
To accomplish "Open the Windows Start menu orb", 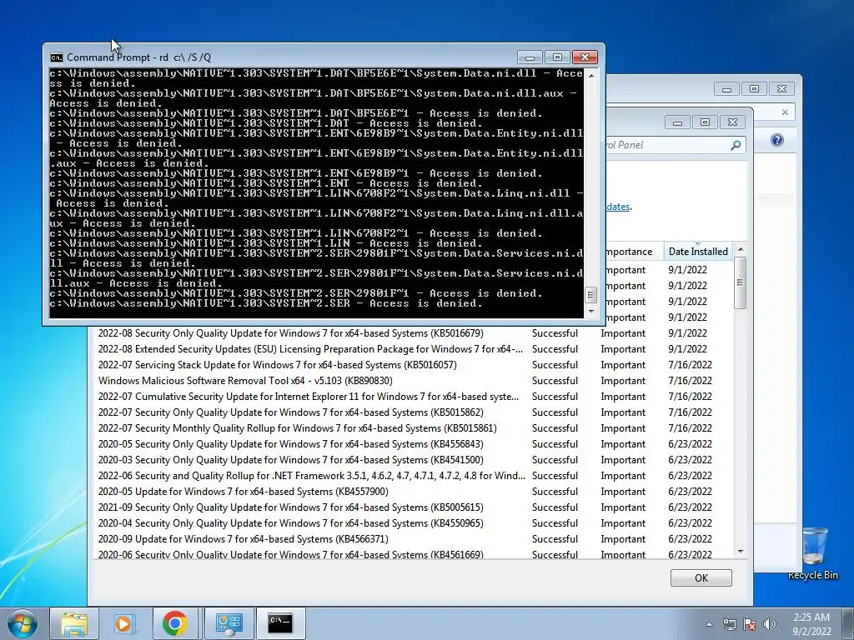I will coord(22,623).
